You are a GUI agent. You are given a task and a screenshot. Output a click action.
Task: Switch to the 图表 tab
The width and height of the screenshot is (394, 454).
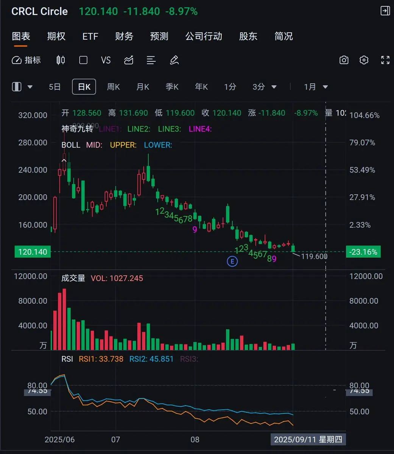click(x=21, y=36)
